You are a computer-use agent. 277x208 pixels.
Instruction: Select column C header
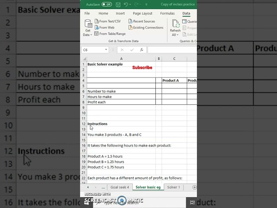pos(174,58)
